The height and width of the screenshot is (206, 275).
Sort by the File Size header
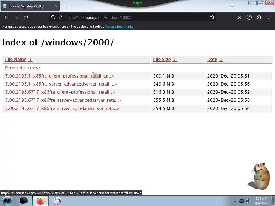pos(165,59)
